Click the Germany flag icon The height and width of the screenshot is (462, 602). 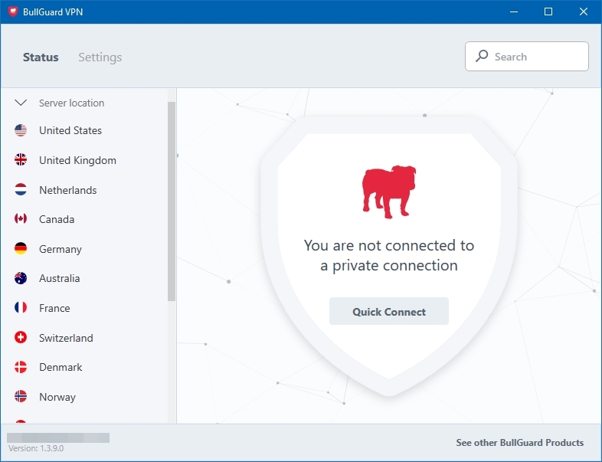tap(21, 248)
